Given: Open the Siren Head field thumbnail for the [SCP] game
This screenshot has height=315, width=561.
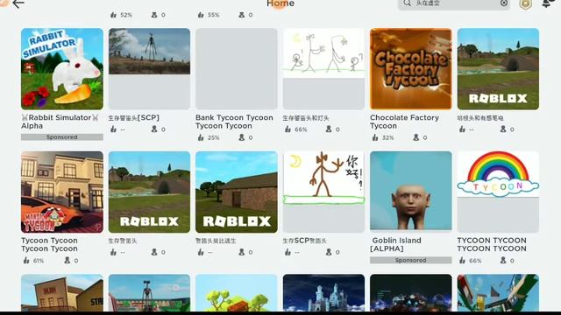Looking at the screenshot, I should click(x=149, y=69).
